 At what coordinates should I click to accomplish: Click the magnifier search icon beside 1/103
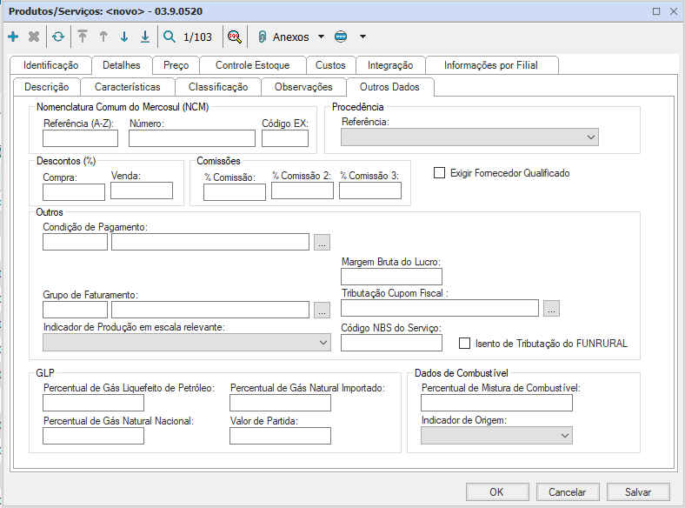click(169, 37)
